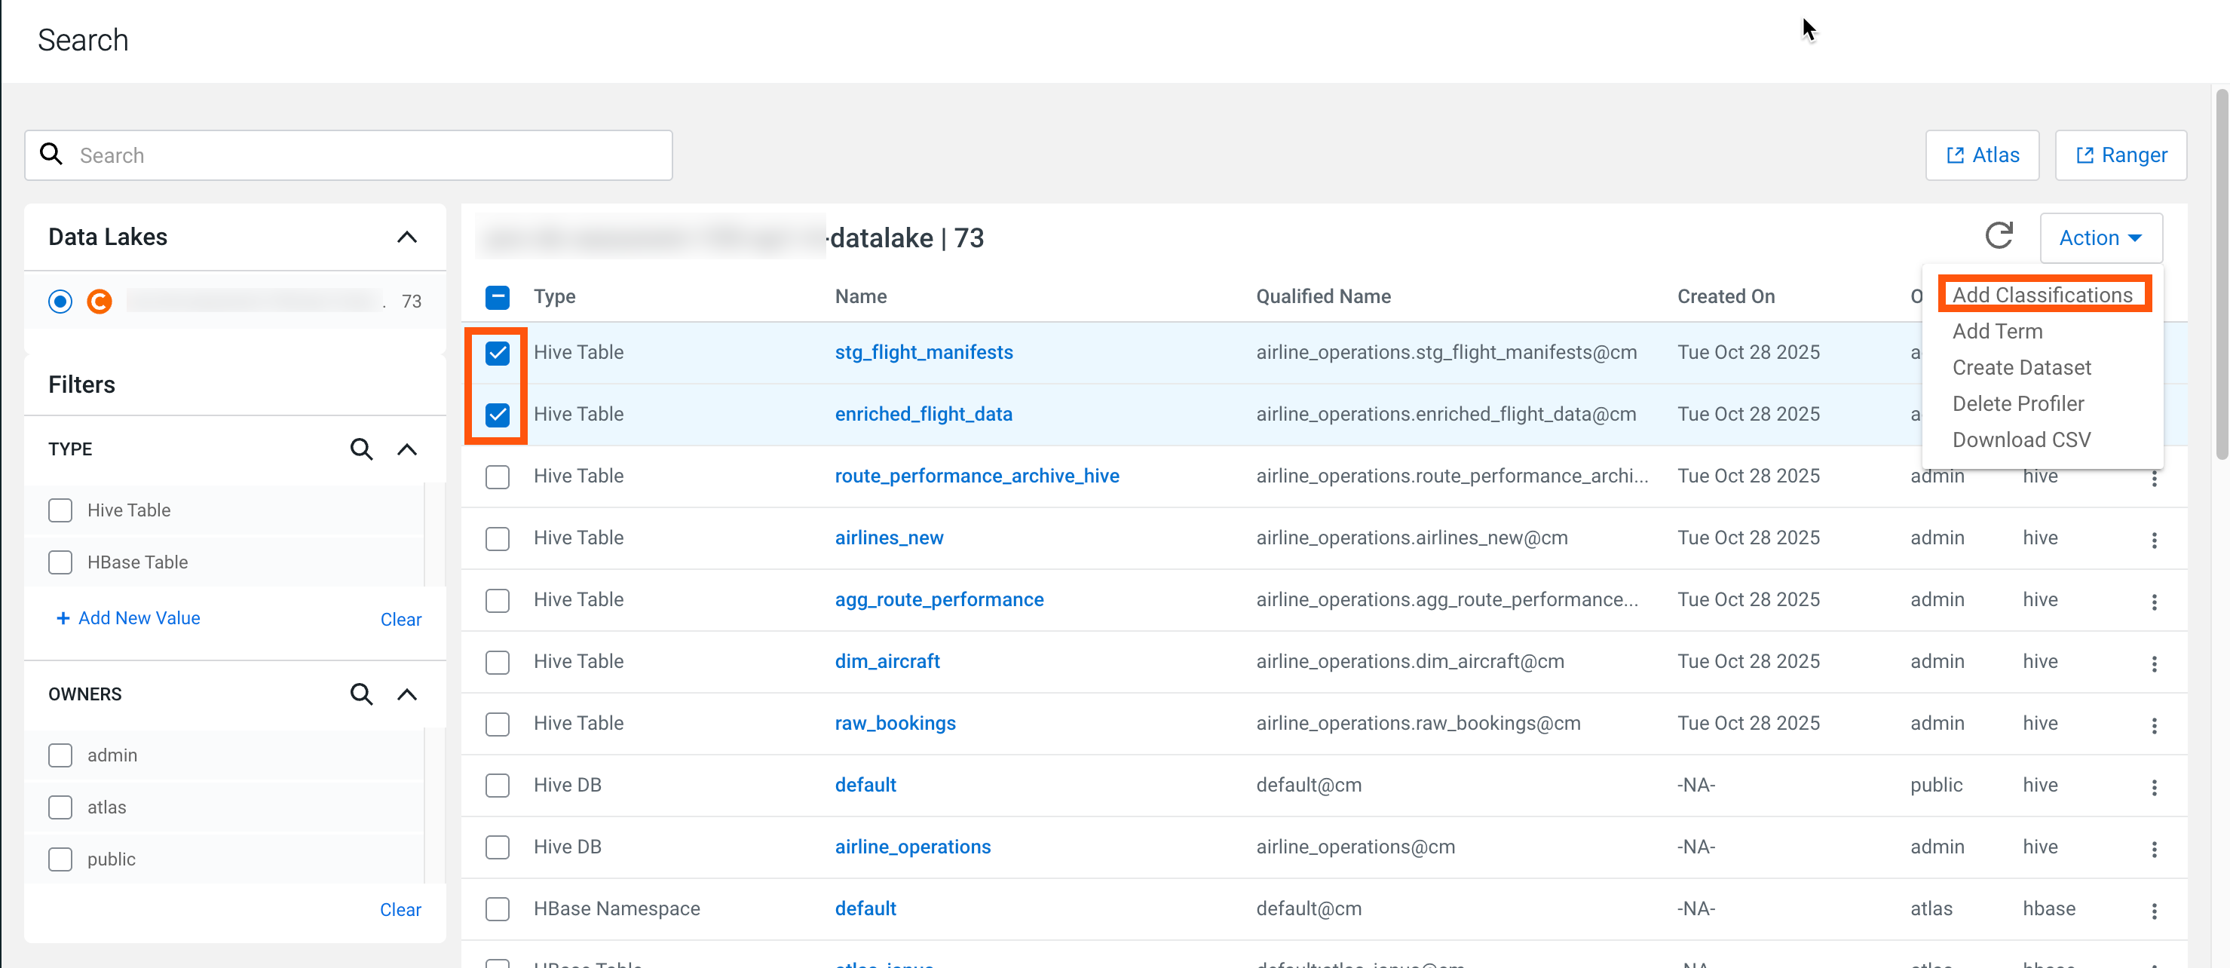2230x968 pixels.
Task: Toggle the select-all header checkbox
Action: click(497, 297)
